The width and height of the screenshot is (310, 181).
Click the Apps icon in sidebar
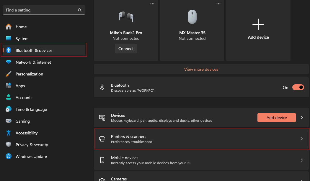pyautogui.click(x=9, y=85)
